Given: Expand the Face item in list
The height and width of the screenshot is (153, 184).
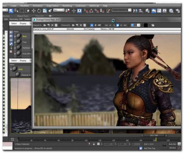Looking at the screenshot, I should (x=15, y=42).
